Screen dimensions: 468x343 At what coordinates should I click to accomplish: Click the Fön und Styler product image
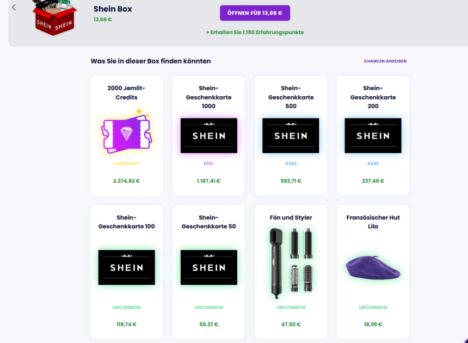(291, 263)
